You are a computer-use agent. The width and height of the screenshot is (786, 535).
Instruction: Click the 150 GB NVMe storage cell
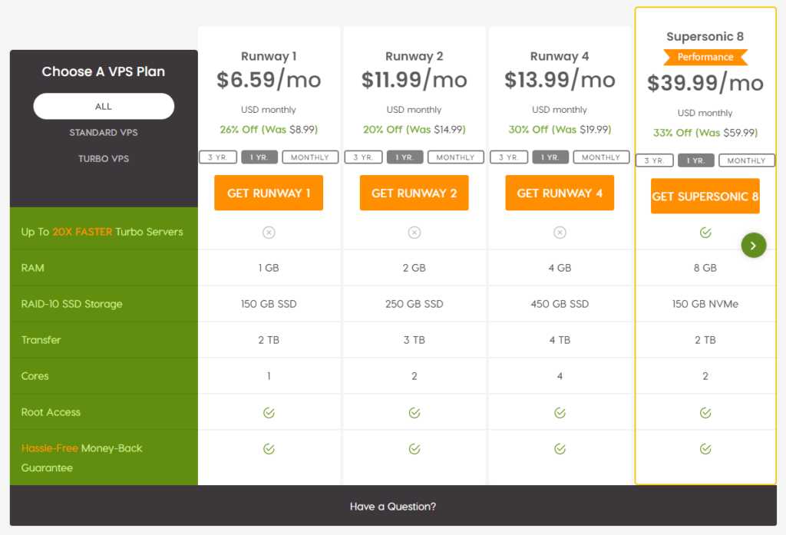(x=705, y=304)
